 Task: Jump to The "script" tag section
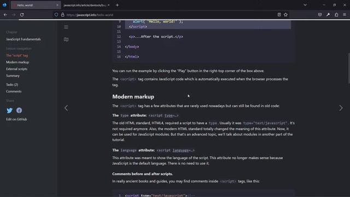17,55
